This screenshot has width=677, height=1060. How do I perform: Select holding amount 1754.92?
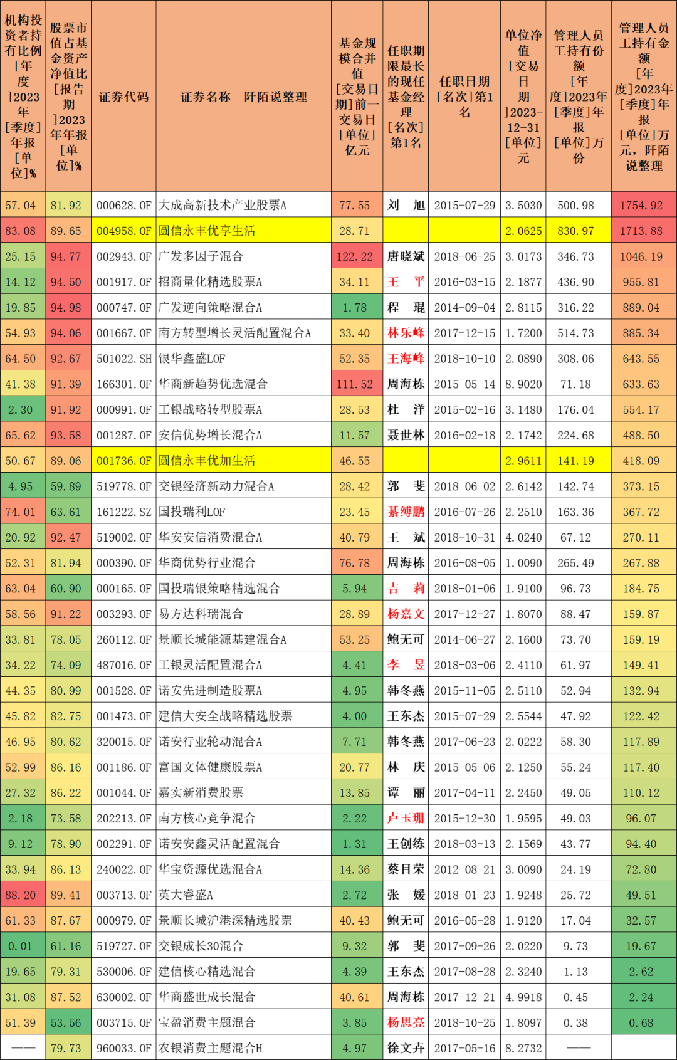pos(641,206)
